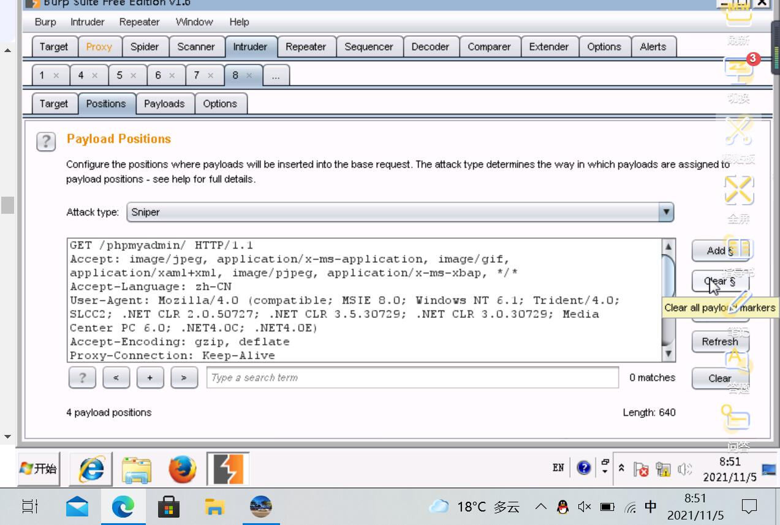Click the Wi-Fi icon in host tray

pyautogui.click(x=630, y=507)
